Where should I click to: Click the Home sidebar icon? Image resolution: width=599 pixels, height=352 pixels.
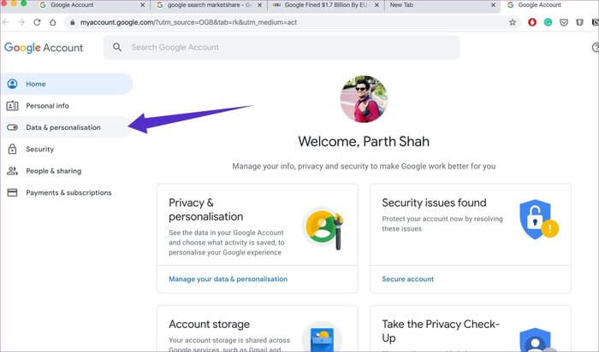(12, 84)
